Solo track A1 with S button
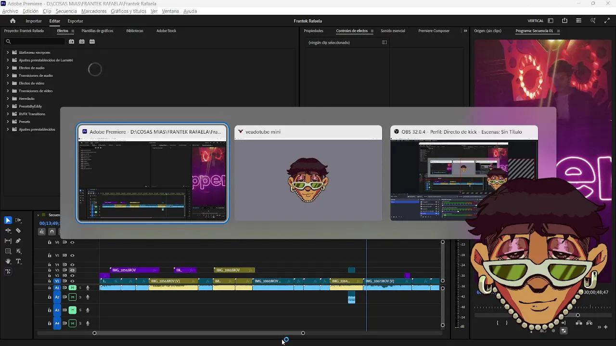The height and width of the screenshot is (346, 616). coord(80,288)
